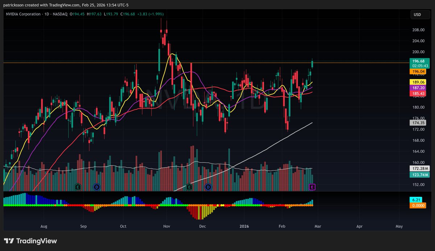This screenshot has width=435, height=251.
Task: Click the low value L193.79
Action: click(111, 14)
